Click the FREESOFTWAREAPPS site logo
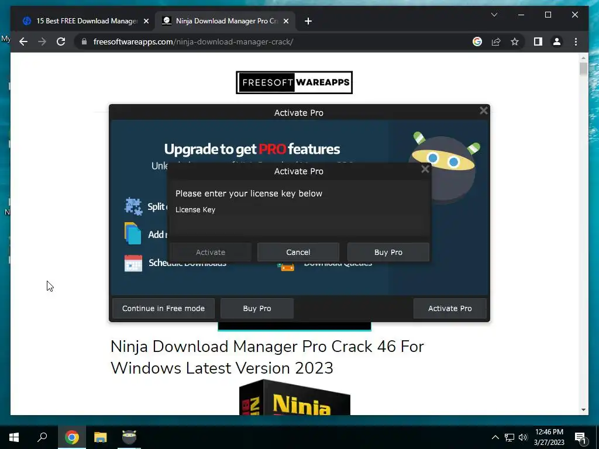Viewport: 599px width, 449px height. [294, 82]
